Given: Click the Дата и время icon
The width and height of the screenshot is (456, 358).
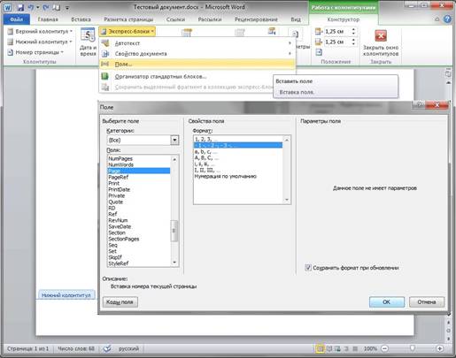Looking at the screenshot, I should click(x=88, y=35).
